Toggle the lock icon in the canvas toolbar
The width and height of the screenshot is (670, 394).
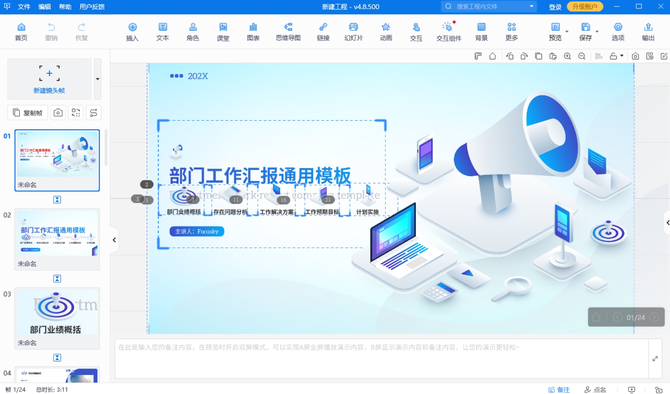point(613,56)
